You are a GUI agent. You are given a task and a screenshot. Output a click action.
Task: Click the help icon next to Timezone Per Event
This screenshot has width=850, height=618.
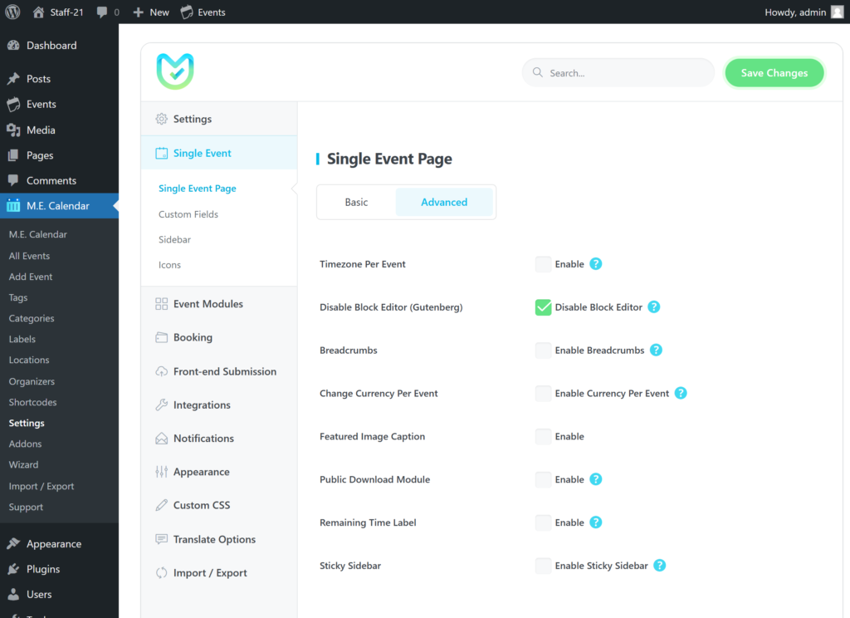click(595, 264)
